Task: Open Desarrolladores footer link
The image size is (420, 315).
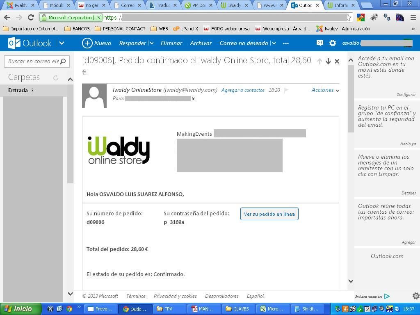Action: (x=222, y=296)
